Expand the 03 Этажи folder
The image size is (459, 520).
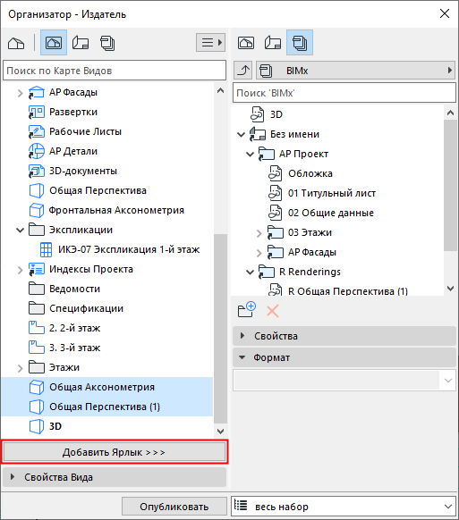point(259,233)
